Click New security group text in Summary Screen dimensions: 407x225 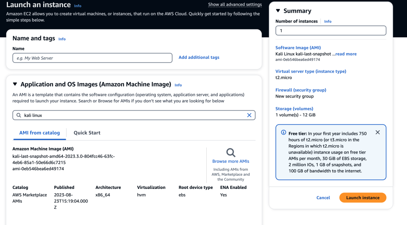[295, 96]
